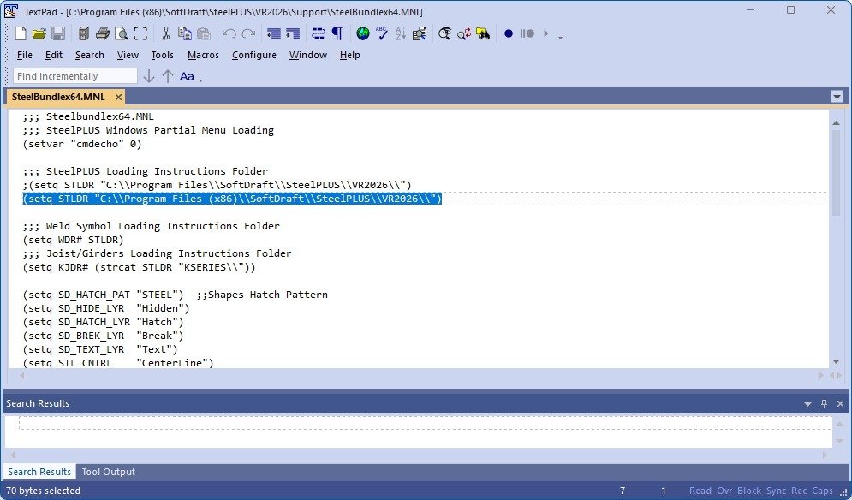Click the Undo arrow icon
Viewport: 852px width, 500px height.
(229, 33)
